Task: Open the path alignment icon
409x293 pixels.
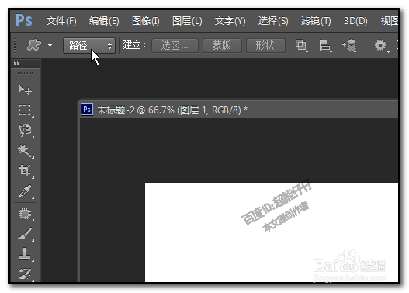Action: pyautogui.click(x=325, y=46)
